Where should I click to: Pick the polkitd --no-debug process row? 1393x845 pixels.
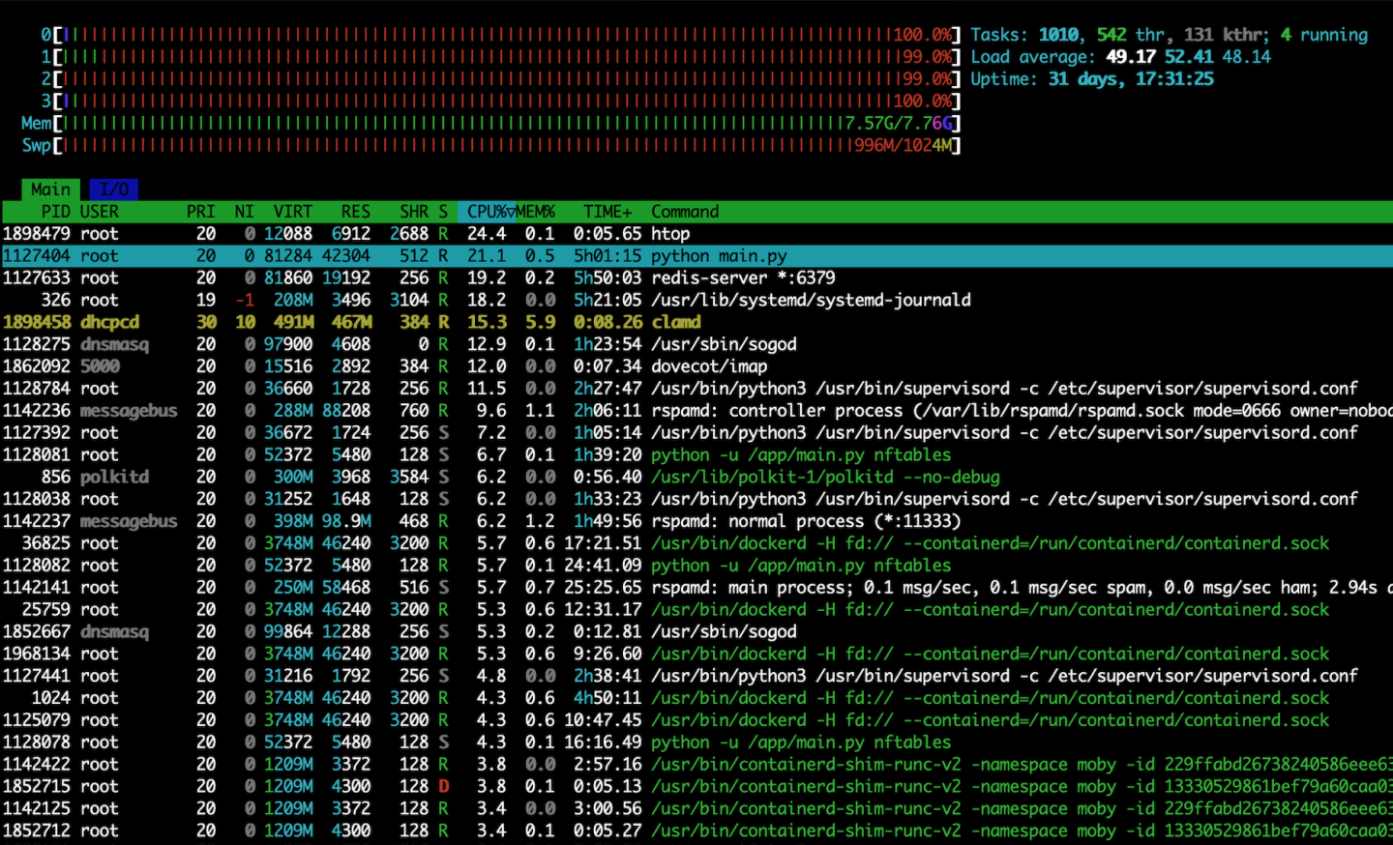point(824,478)
